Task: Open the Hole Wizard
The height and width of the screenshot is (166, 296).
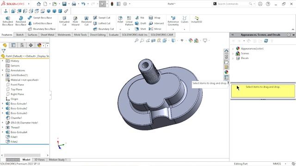Action: [75, 21]
